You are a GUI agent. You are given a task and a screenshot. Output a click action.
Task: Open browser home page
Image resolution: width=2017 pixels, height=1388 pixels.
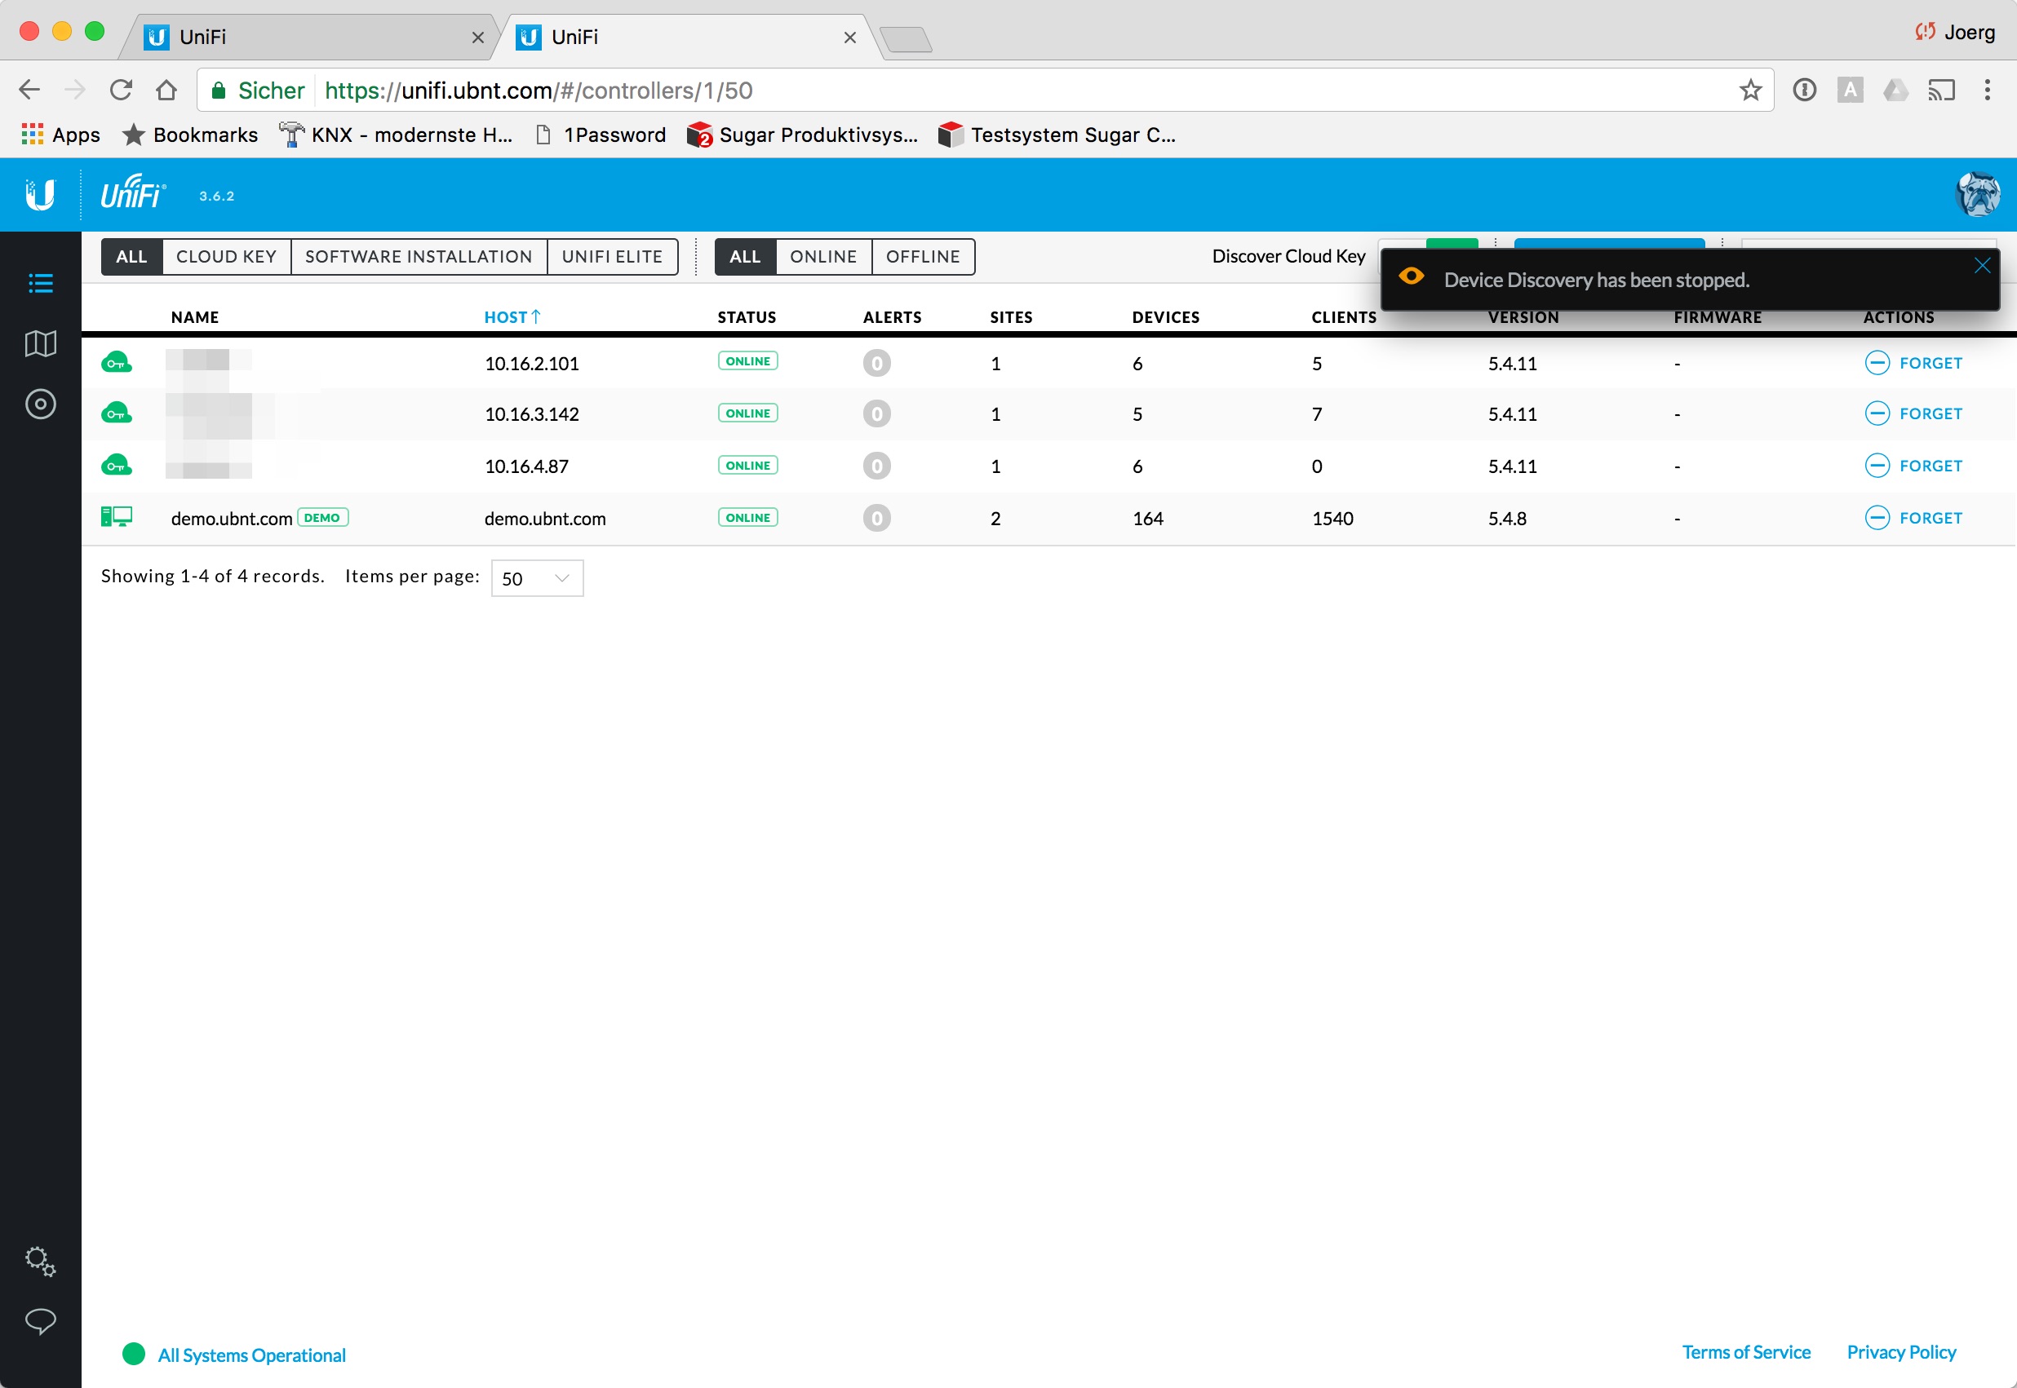(x=166, y=90)
